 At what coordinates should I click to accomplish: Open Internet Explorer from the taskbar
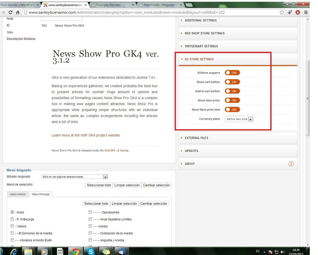[x=14, y=252]
